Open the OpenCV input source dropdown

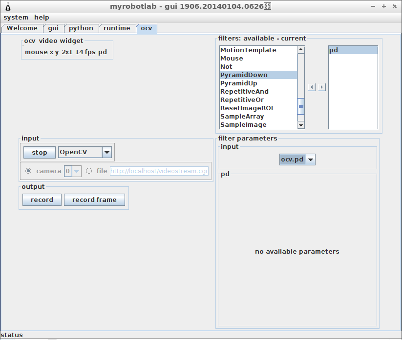[106, 152]
